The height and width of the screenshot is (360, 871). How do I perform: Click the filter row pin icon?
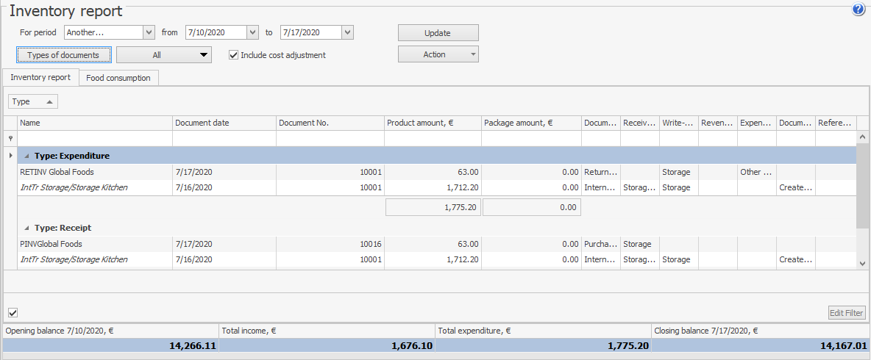point(10,138)
